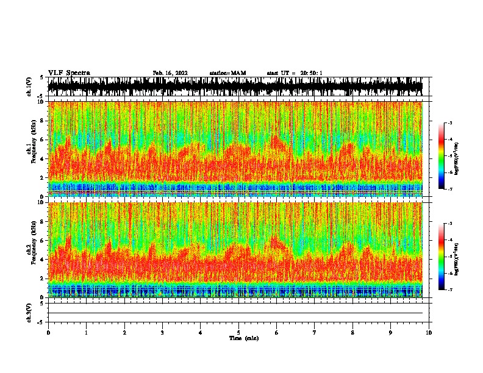This screenshot has height=373, width=483.
Task: Click the "4" tick on the time axis
Action: click(201, 333)
